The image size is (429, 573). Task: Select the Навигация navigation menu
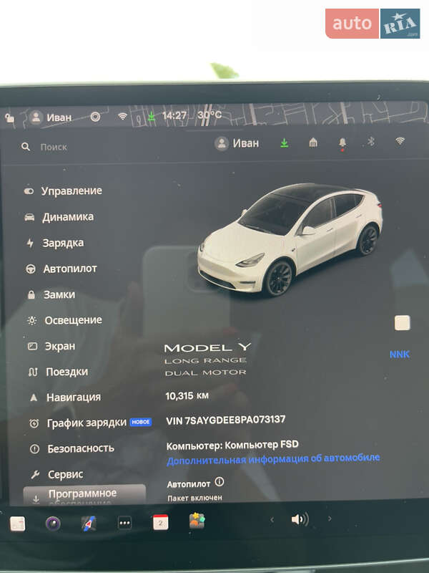point(65,398)
